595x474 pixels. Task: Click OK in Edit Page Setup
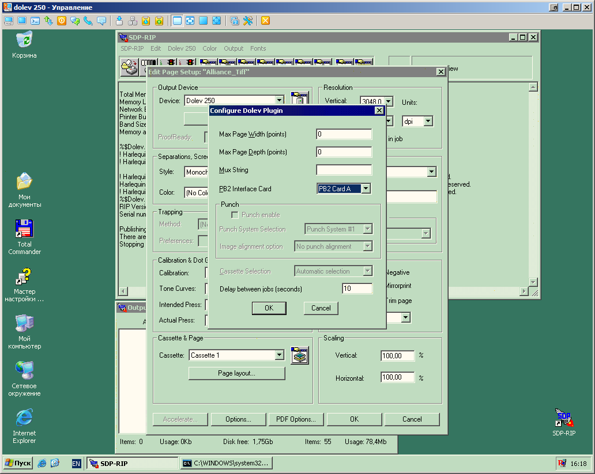[x=355, y=419]
